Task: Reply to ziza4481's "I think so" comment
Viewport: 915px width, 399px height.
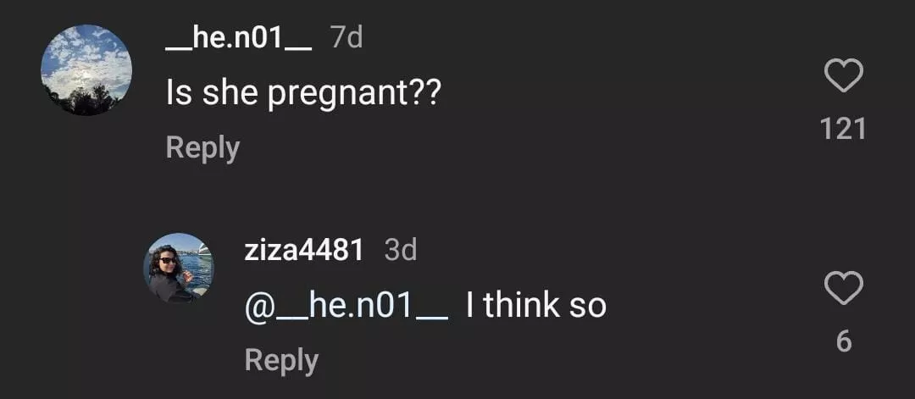Action: pyautogui.click(x=281, y=360)
